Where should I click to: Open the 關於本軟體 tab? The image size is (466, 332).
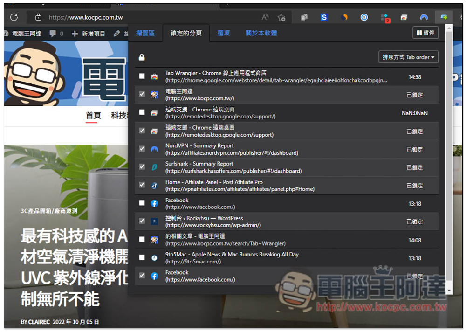pos(261,33)
